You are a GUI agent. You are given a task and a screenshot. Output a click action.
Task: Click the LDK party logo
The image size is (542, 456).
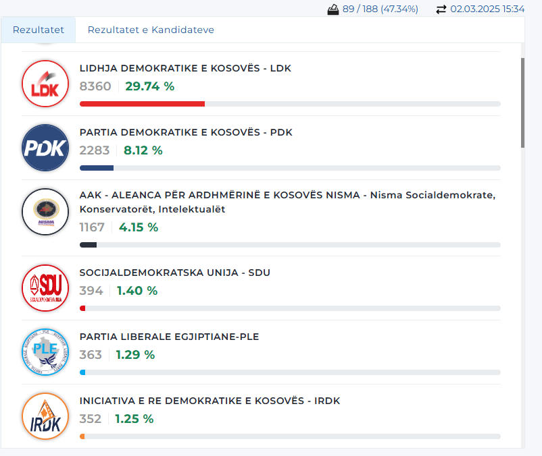(45, 84)
